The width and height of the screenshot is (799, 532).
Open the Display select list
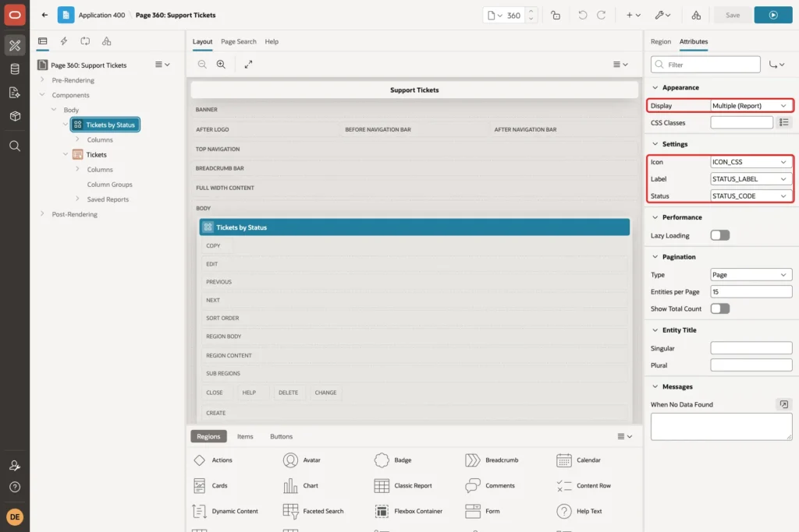pos(751,106)
